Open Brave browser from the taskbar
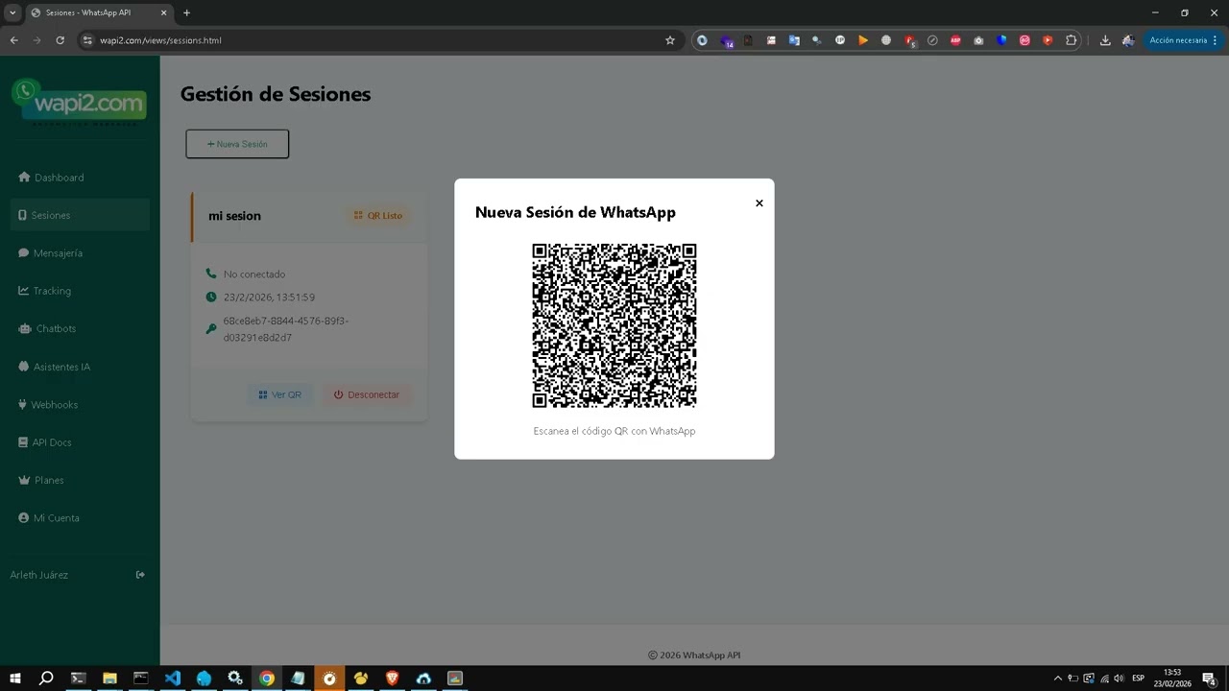 click(x=392, y=679)
